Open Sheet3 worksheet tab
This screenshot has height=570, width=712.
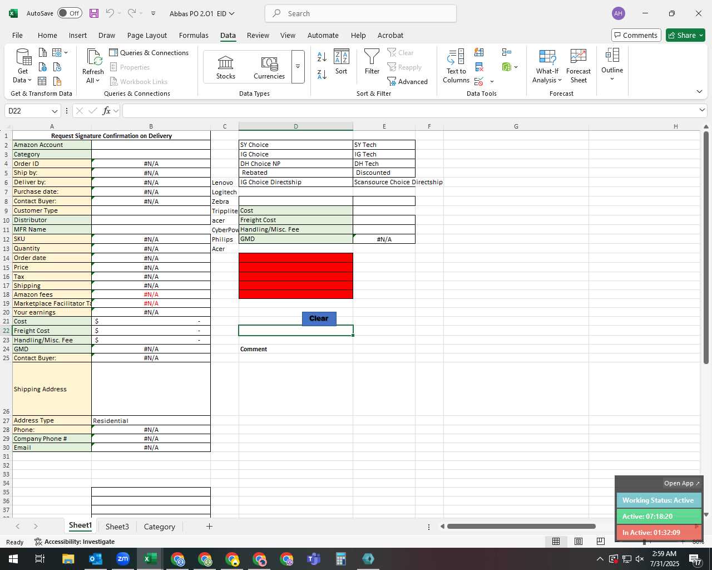(x=117, y=527)
